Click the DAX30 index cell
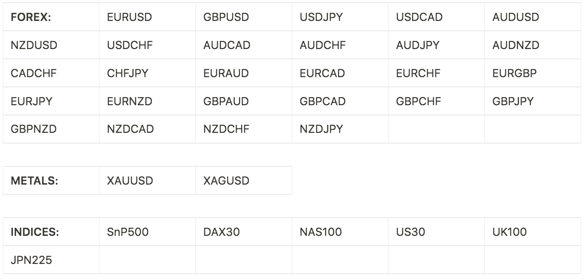The height and width of the screenshot is (280, 587). 244,232
